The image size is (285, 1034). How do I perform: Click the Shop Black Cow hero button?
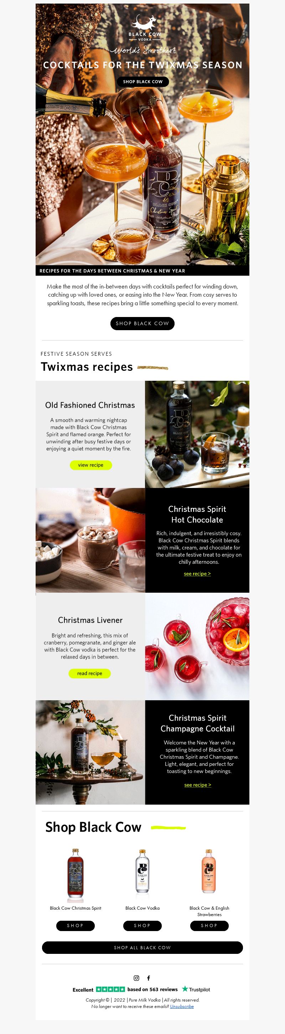click(143, 82)
